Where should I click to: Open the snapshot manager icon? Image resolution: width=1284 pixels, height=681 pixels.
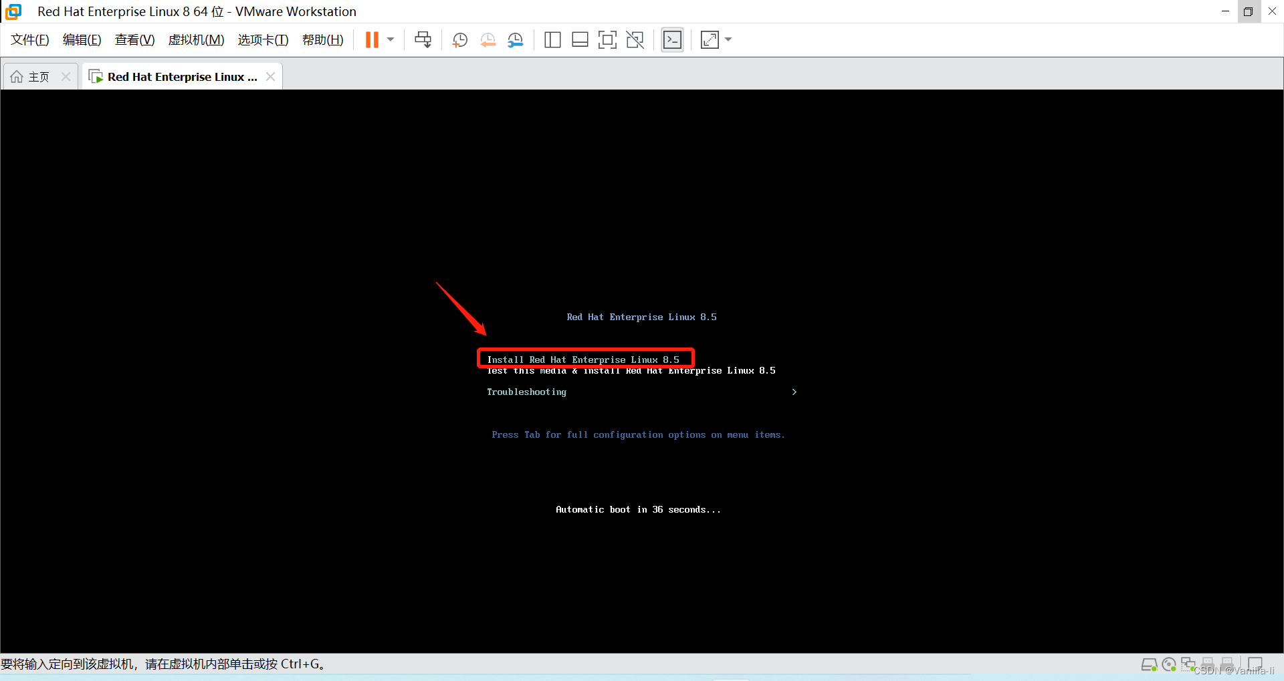(516, 40)
